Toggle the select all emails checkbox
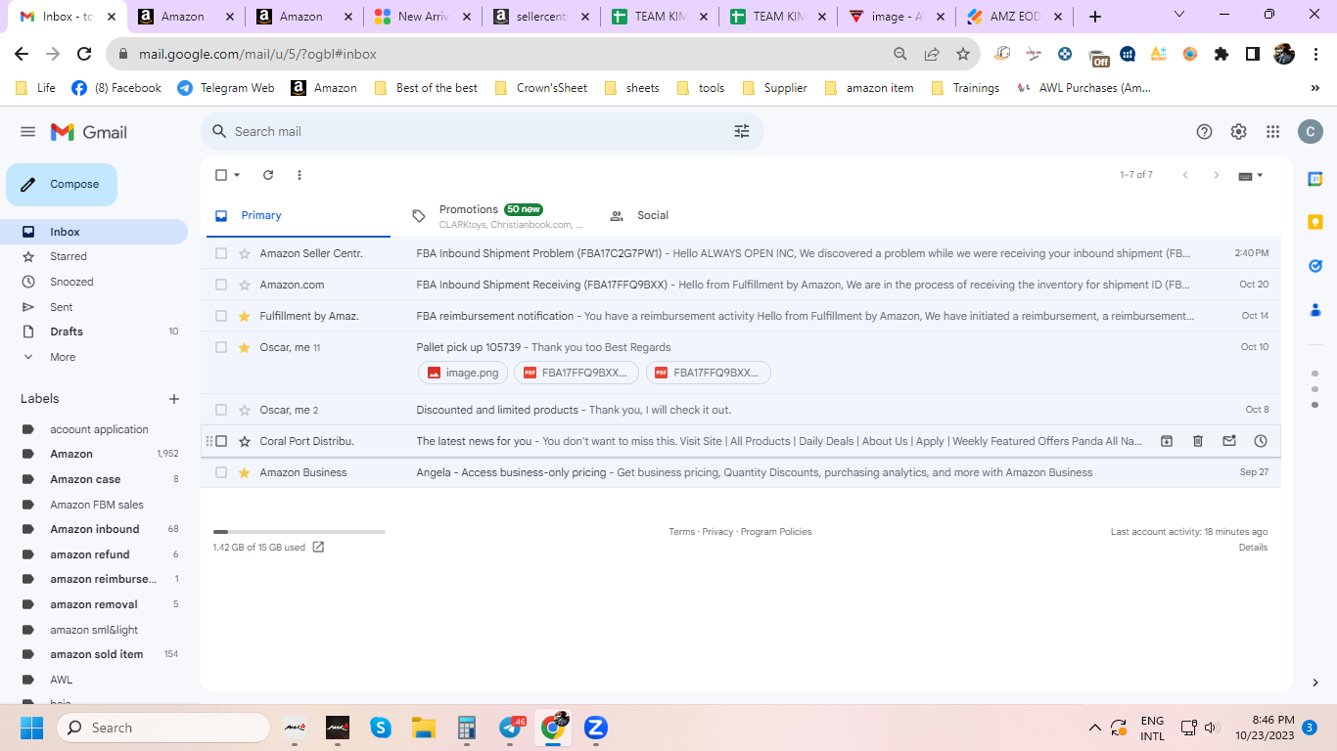 pyautogui.click(x=221, y=175)
